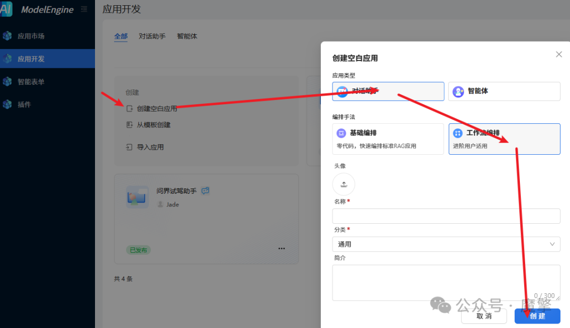Collapse the sidebar using the hamburger icon
Screen dimensions: 570x328
click(83, 8)
